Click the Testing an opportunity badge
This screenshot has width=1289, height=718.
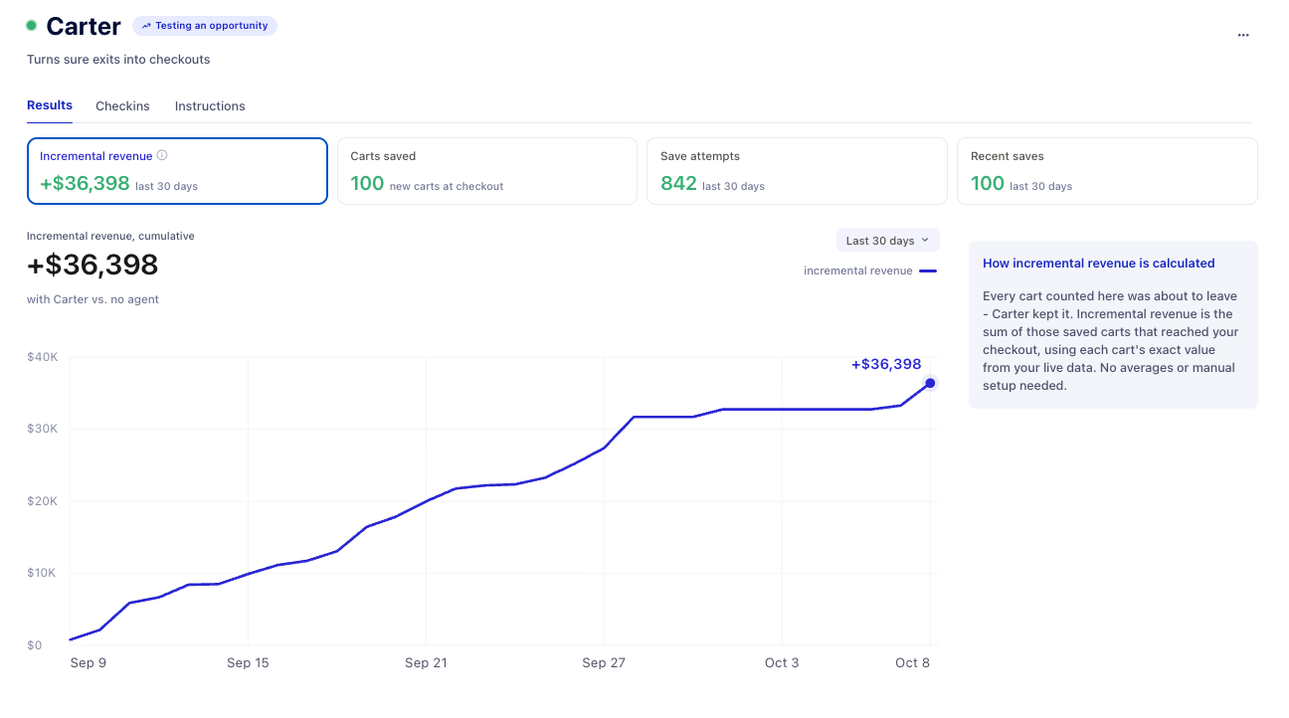tap(205, 26)
